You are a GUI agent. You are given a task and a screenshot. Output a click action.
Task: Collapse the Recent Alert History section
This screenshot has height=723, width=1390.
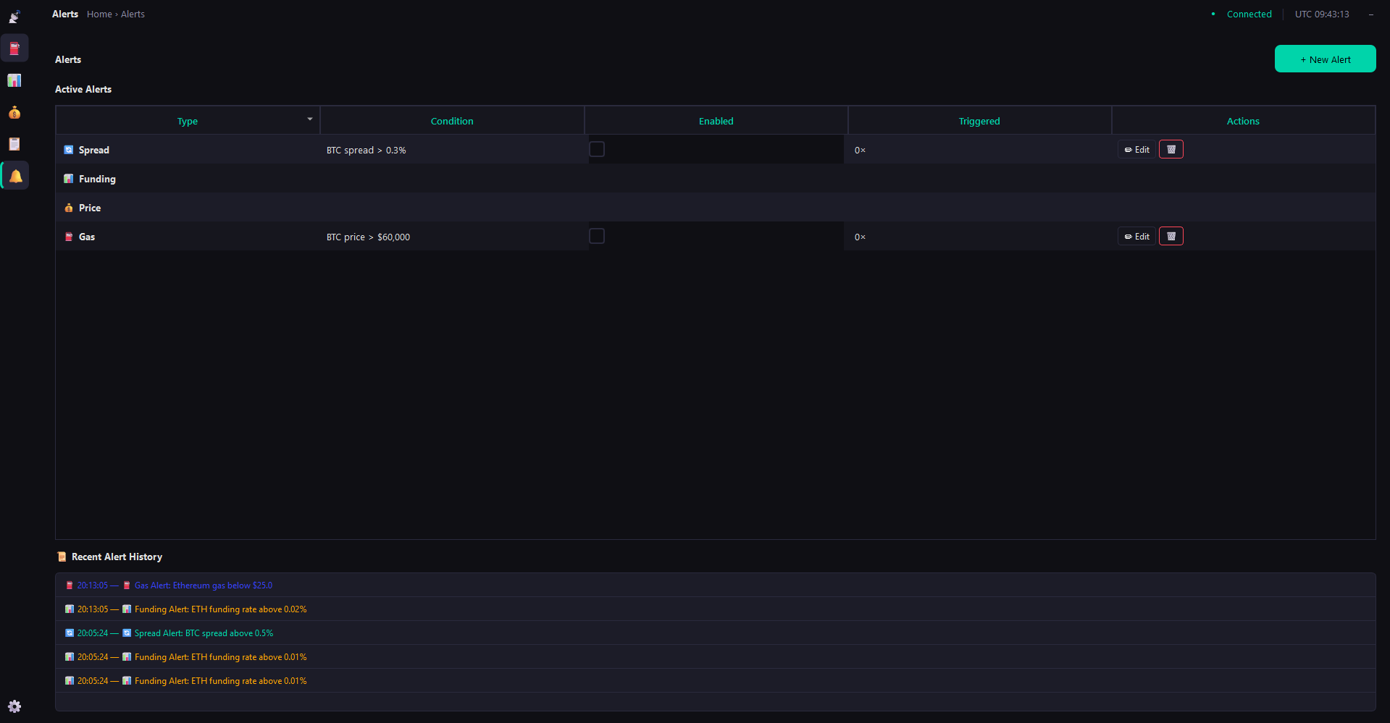coord(116,557)
